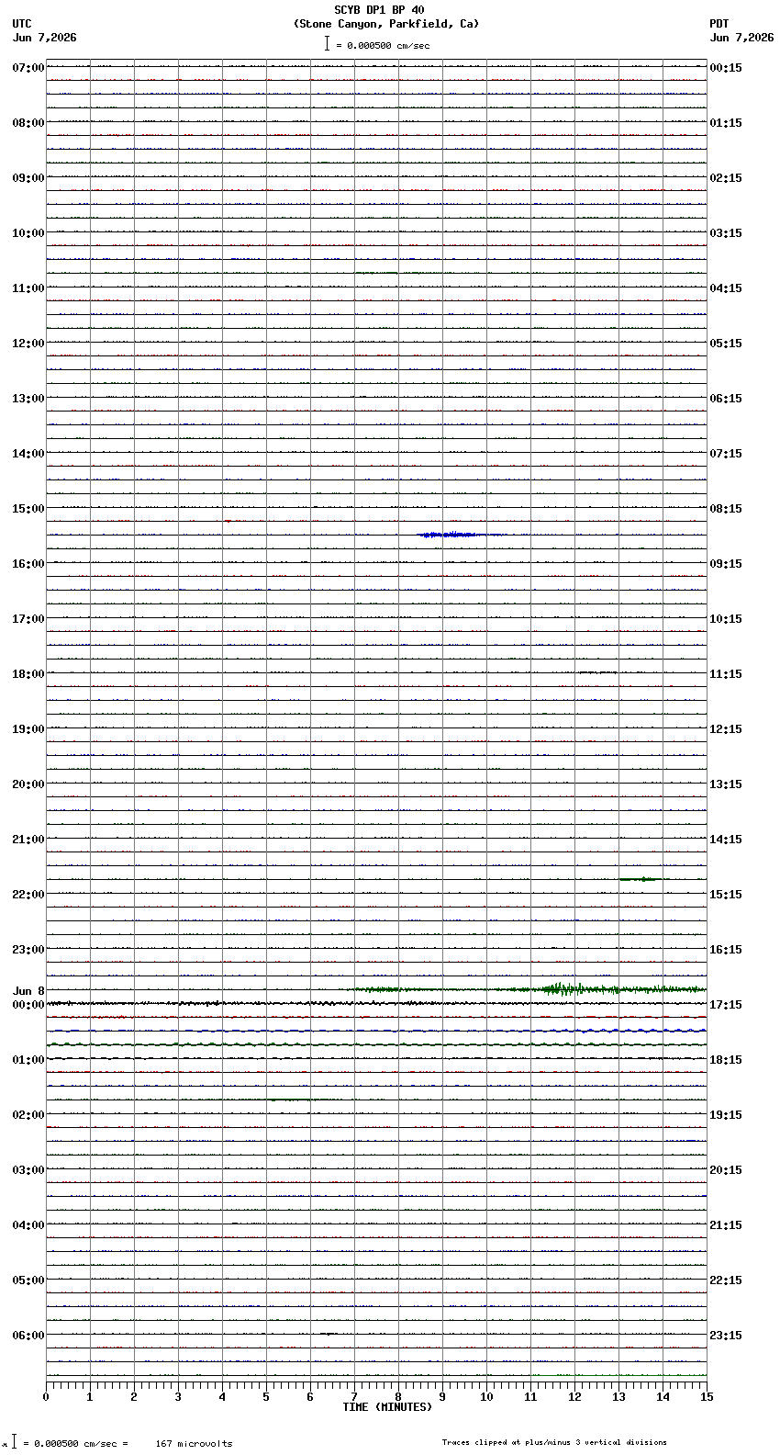Click the 07:00 UTC row label
The image size is (780, 1455).
[28, 68]
